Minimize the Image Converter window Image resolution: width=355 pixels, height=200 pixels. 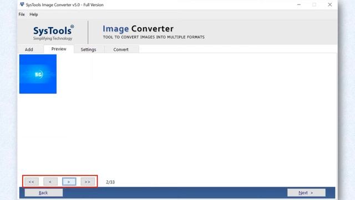click(299, 4)
